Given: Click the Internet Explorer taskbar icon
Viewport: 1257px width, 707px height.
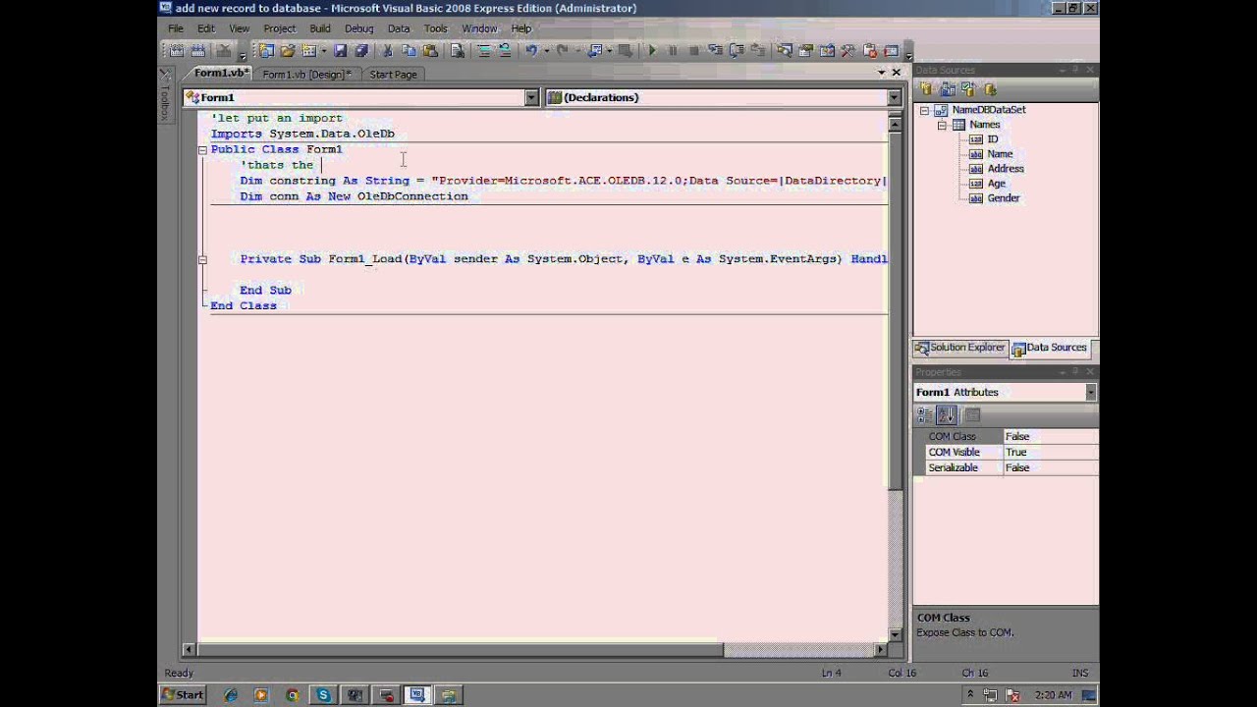Looking at the screenshot, I should (231, 695).
